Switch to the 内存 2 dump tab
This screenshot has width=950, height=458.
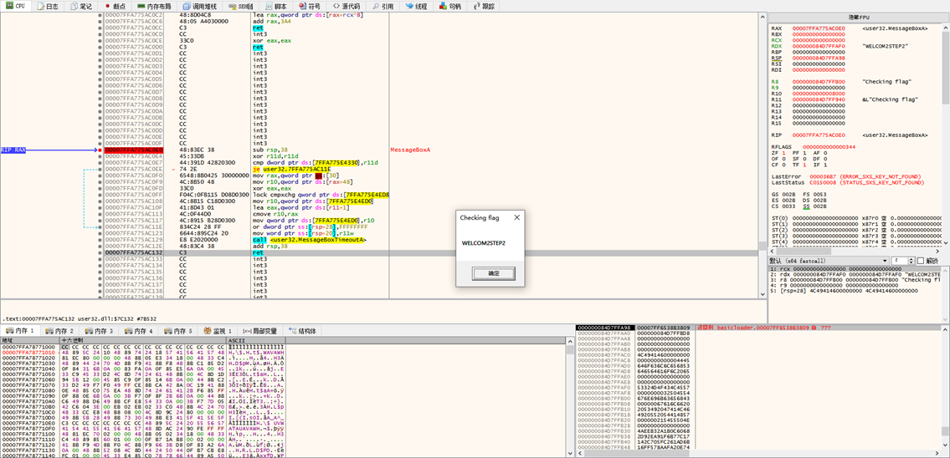(60, 331)
